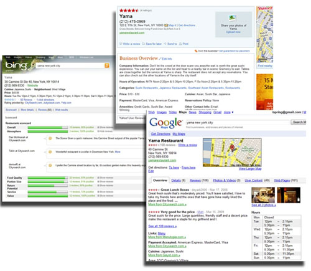The height and width of the screenshot is (271, 311).
Task: Click the photo icon in the Share your photos box
Action: click(232, 18)
